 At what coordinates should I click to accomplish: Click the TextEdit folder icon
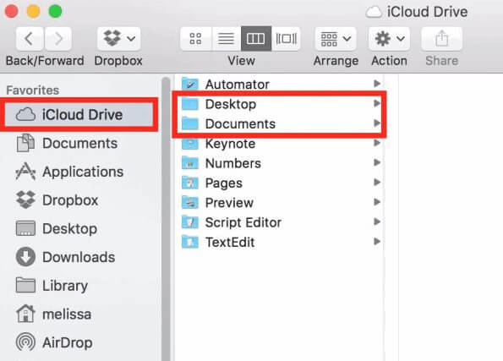190,242
